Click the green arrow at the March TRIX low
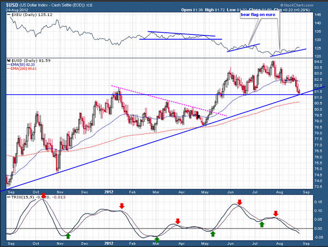 click(157, 239)
